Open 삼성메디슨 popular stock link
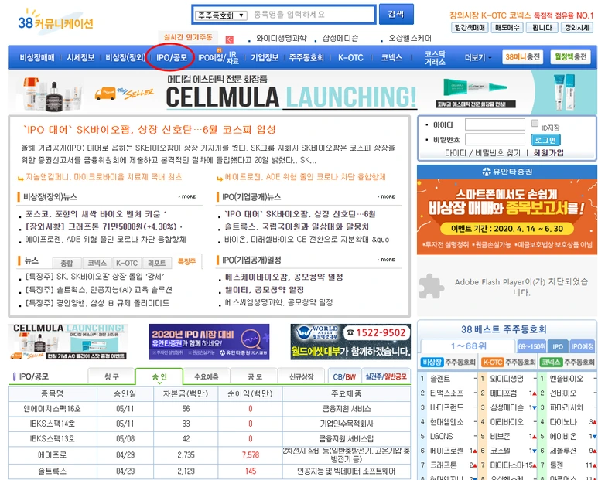Image resolution: width=598 pixels, height=480 pixels. (340, 38)
